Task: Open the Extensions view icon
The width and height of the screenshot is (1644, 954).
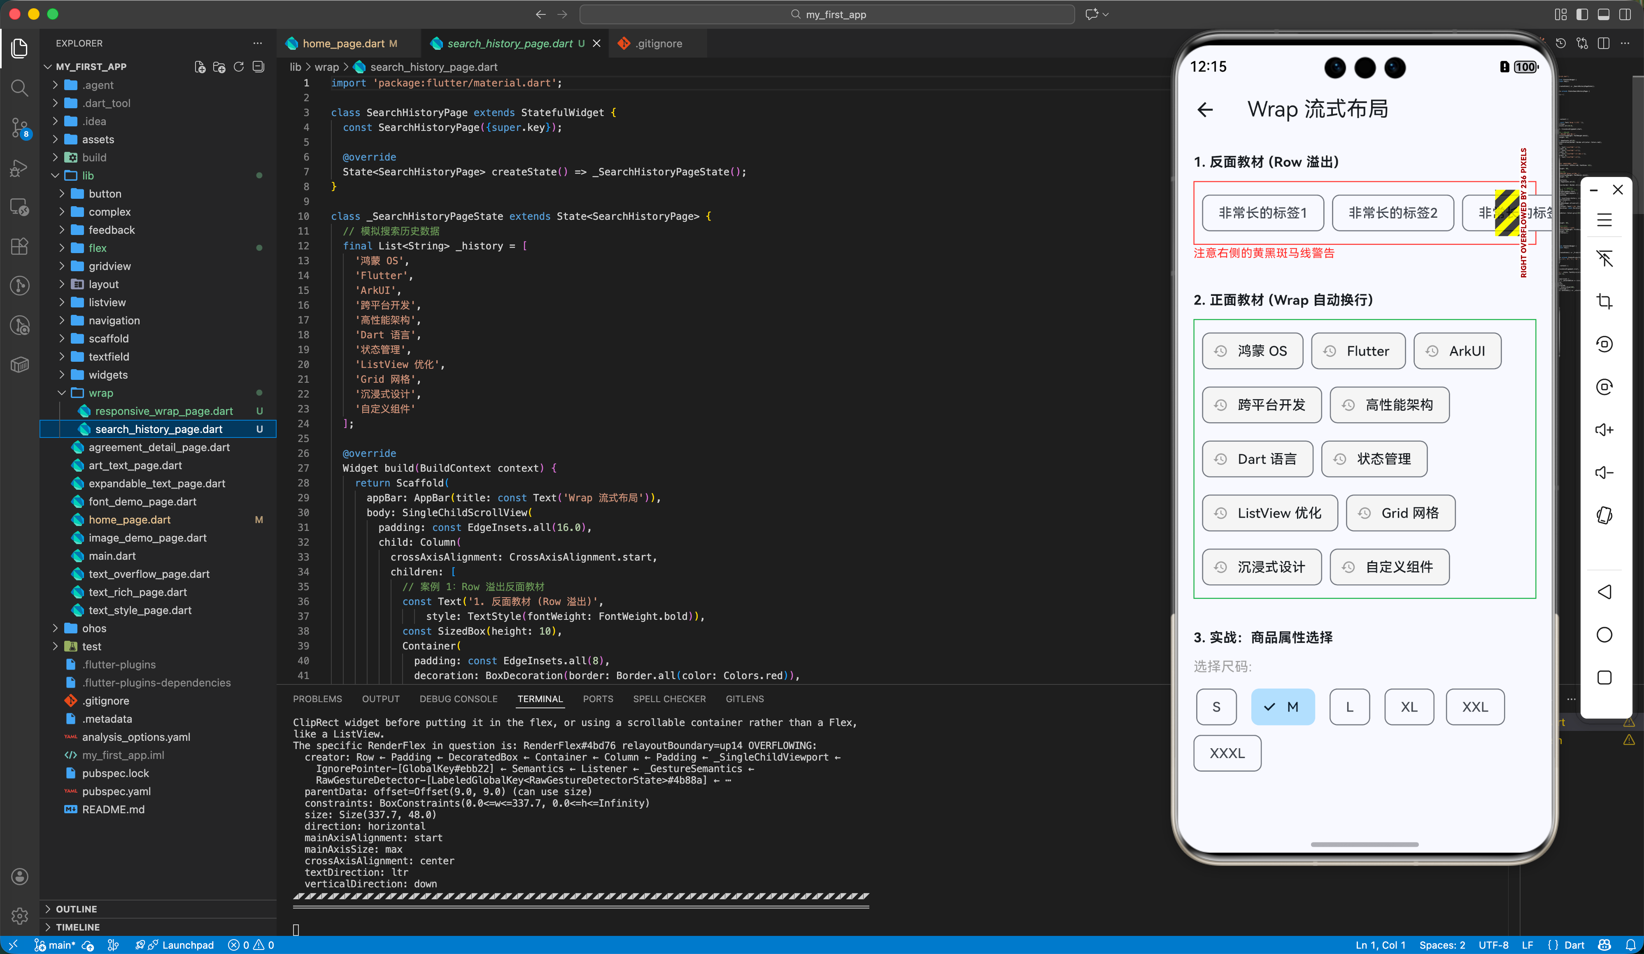Action: pyautogui.click(x=20, y=246)
